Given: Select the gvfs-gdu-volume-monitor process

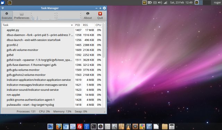Looking at the screenshot, I should coord(52,70).
